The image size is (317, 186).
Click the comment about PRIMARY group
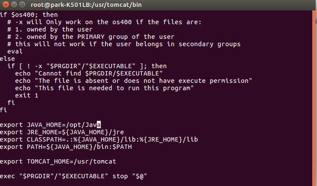click(x=91, y=37)
